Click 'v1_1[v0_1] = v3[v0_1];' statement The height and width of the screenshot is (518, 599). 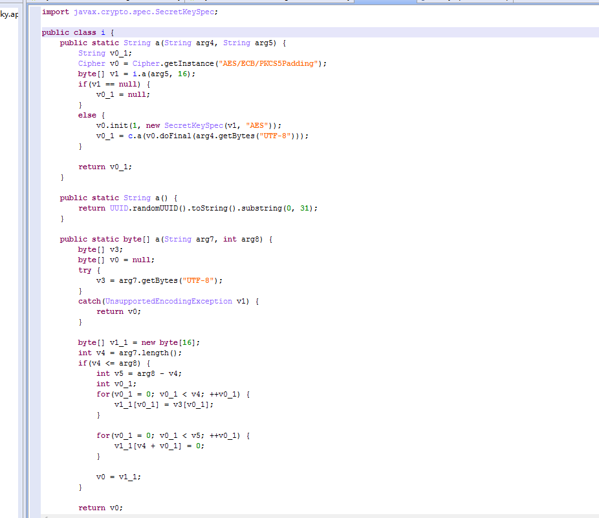click(164, 404)
